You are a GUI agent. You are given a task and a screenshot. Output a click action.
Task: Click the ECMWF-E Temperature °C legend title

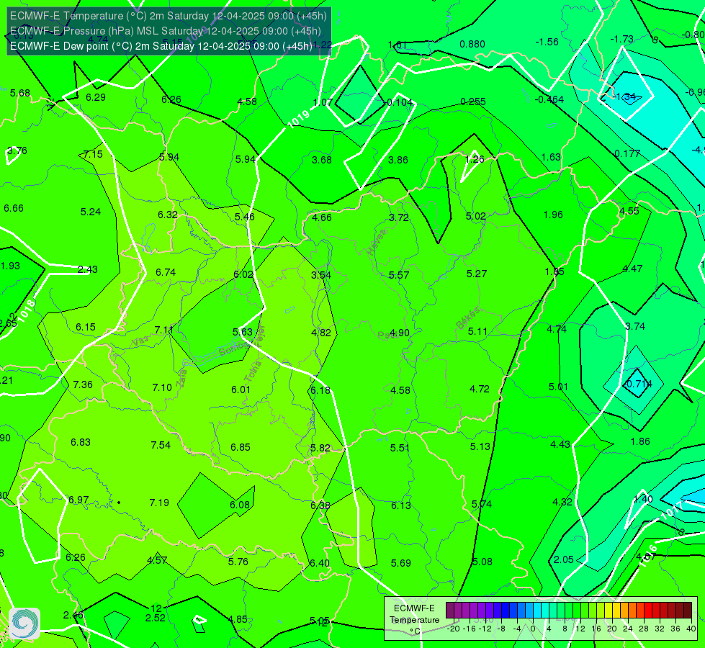point(414,620)
